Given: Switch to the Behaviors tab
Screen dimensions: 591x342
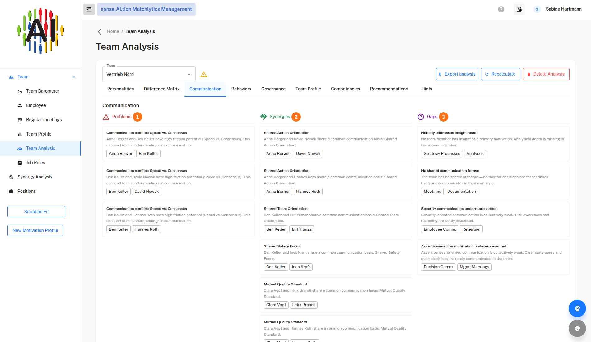Looking at the screenshot, I should [241, 89].
